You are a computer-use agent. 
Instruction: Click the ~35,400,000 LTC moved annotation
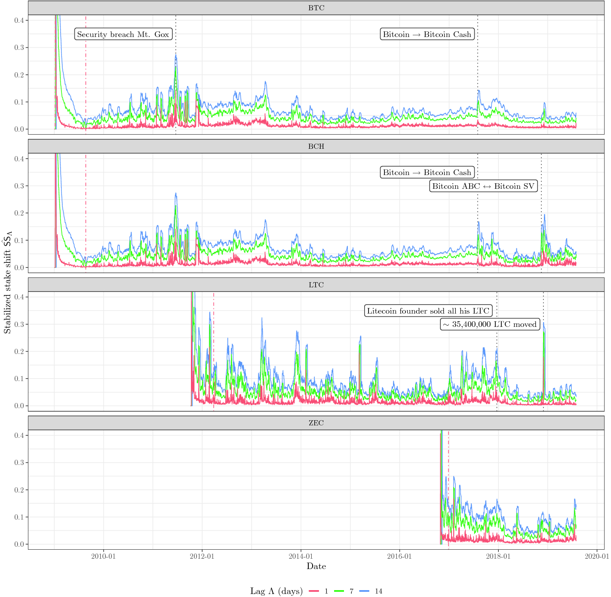(x=490, y=324)
